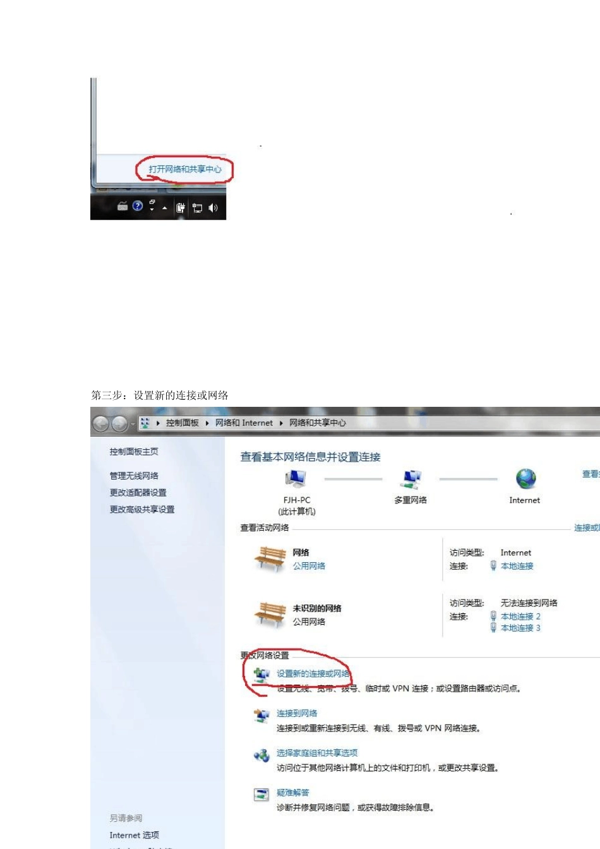Open the 本地连接 2 link
This screenshot has height=849, width=600.
coord(521,617)
